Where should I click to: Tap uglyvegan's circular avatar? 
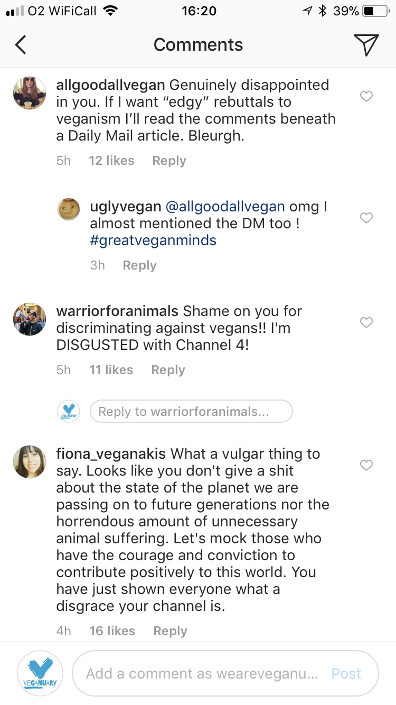69,209
